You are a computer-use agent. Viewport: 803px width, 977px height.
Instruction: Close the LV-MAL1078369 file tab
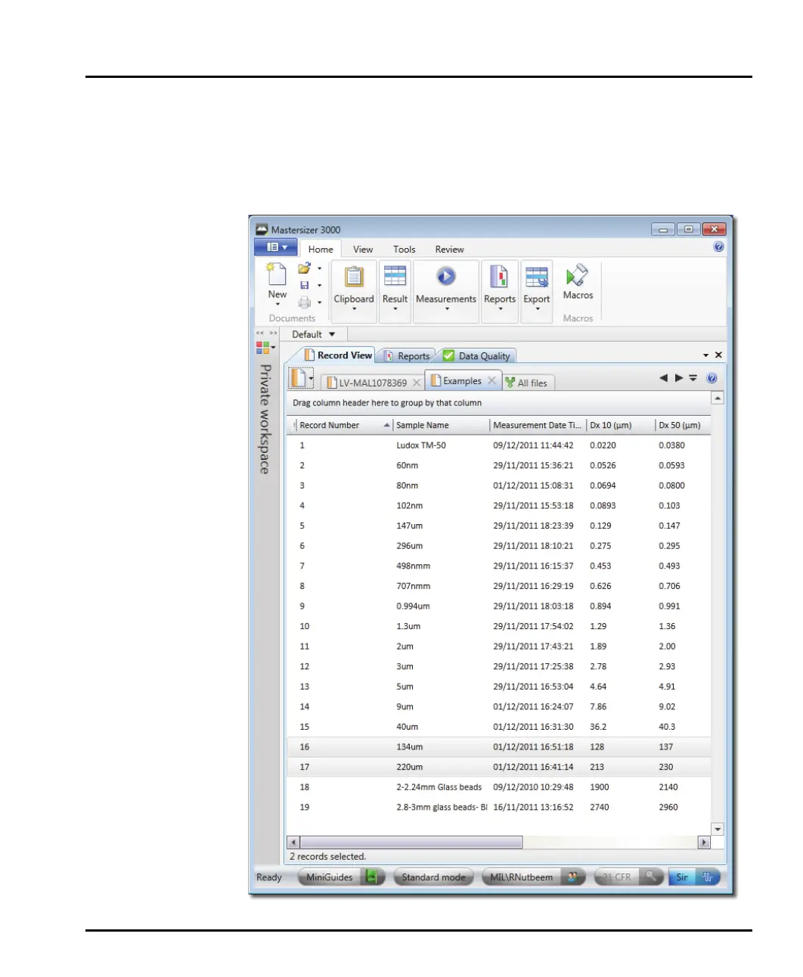click(417, 383)
